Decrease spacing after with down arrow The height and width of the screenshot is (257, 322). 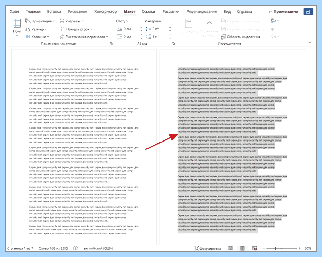[x=170, y=38]
